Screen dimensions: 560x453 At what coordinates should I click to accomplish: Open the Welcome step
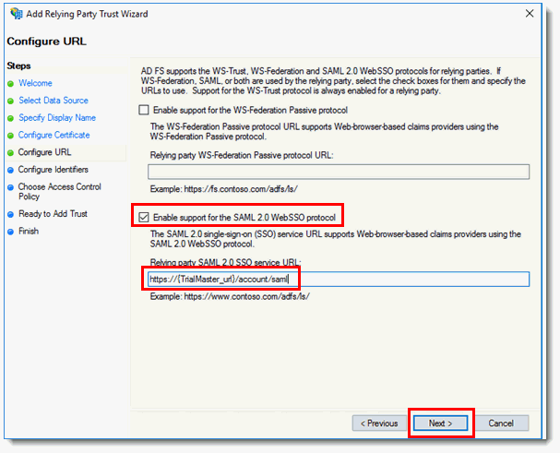tap(35, 83)
